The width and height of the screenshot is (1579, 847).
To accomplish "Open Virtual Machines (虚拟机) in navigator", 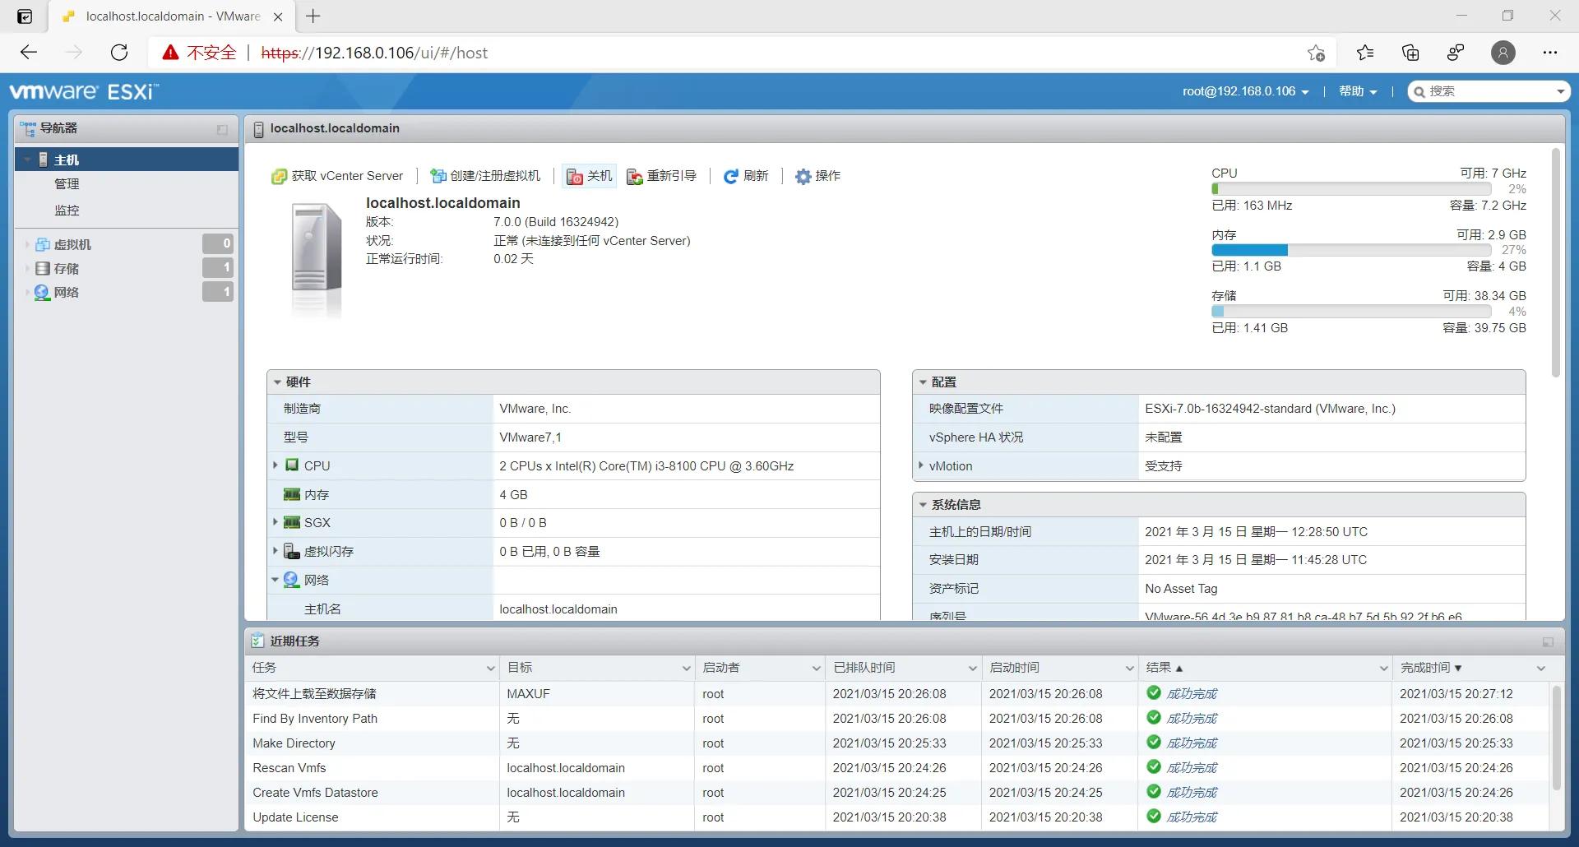I will [72, 244].
